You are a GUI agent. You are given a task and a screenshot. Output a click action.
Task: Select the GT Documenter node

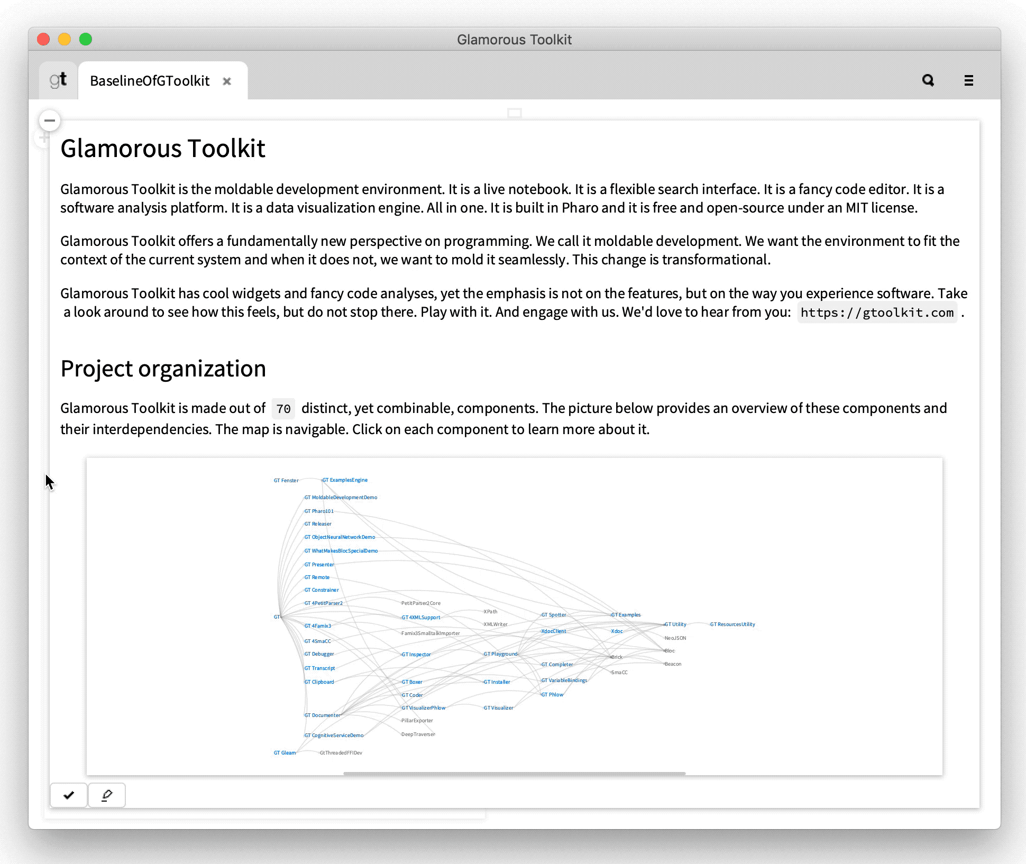tap(322, 715)
